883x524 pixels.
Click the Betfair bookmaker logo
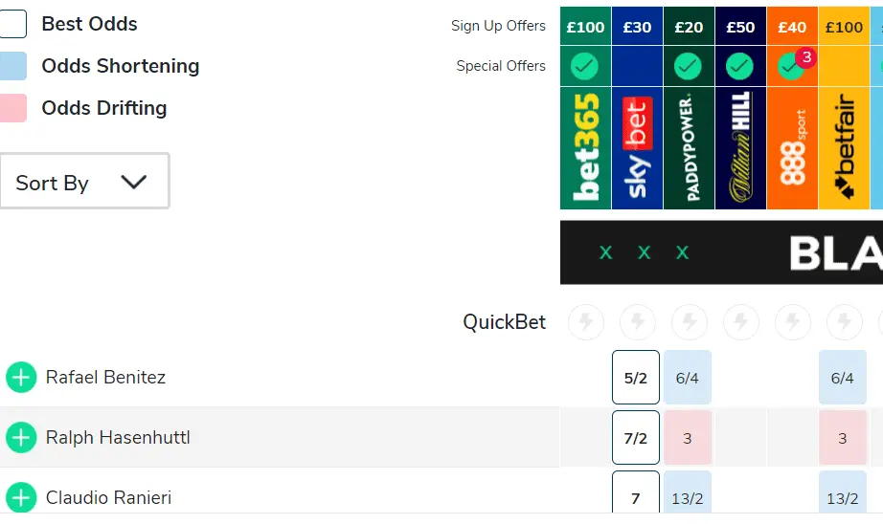844,148
